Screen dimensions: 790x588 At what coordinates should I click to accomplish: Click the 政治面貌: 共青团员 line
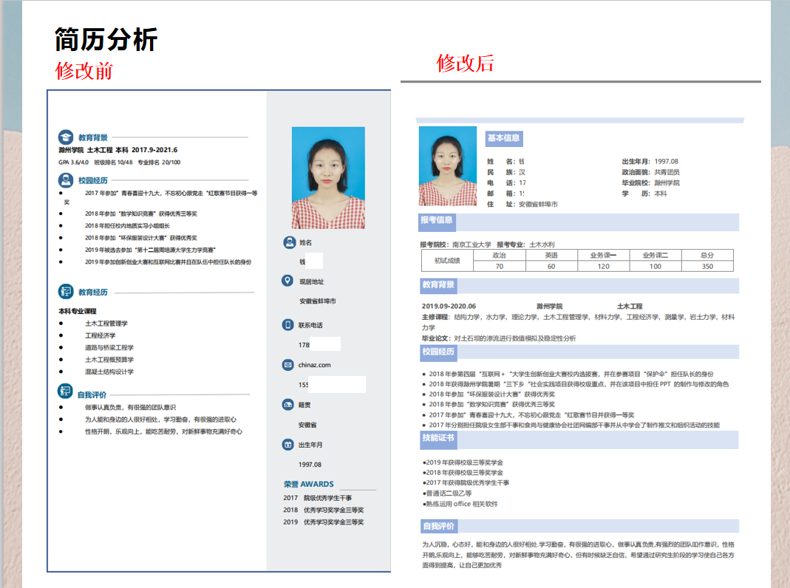tap(651, 172)
